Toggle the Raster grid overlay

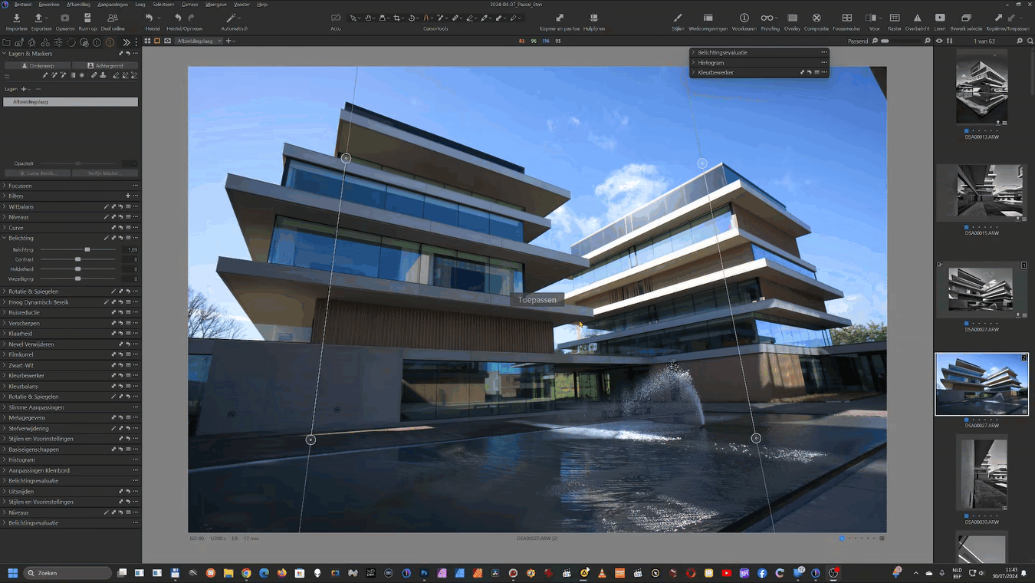[894, 18]
